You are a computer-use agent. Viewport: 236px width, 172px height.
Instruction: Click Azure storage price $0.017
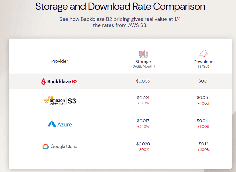pos(143,121)
